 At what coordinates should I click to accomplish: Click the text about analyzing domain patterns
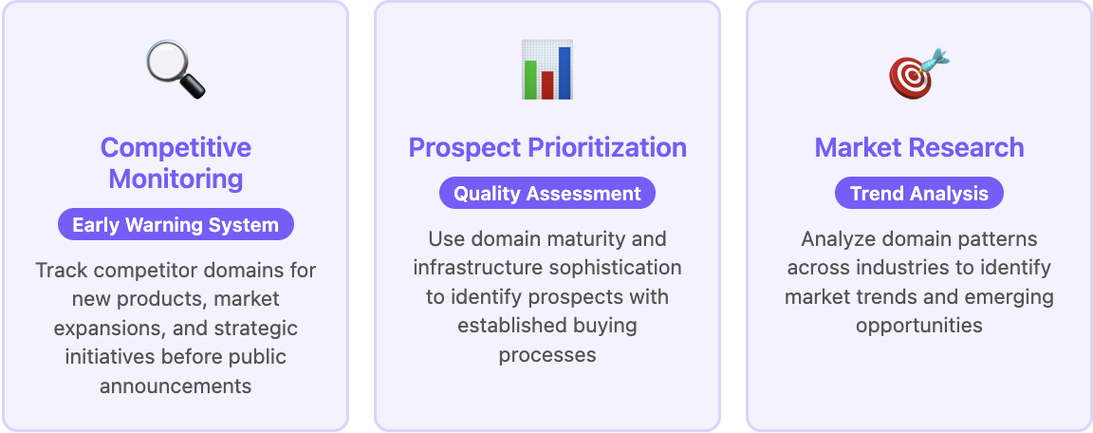pos(918,282)
